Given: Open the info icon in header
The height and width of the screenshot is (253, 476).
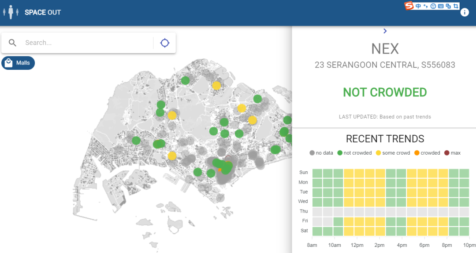Looking at the screenshot, I should pyautogui.click(x=465, y=12).
